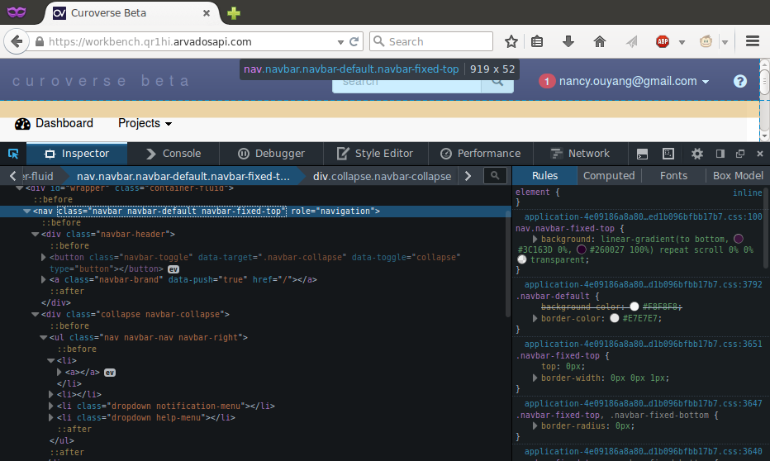The width and height of the screenshot is (770, 461).
Task: Click the Adblock Plus icon
Action: click(663, 41)
